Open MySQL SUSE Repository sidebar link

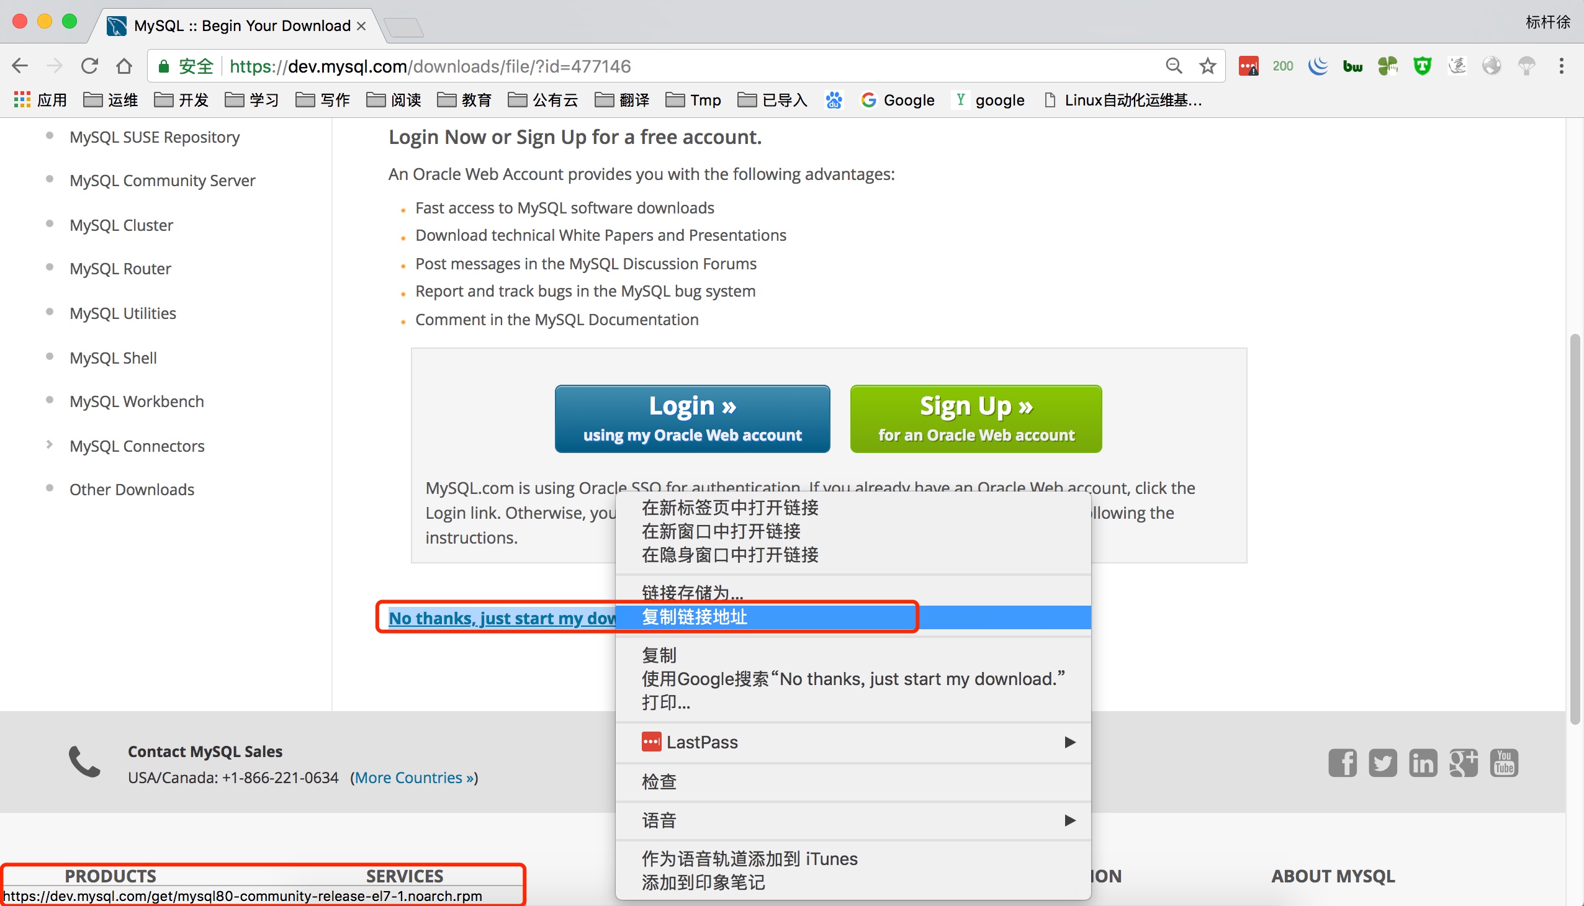tap(155, 137)
